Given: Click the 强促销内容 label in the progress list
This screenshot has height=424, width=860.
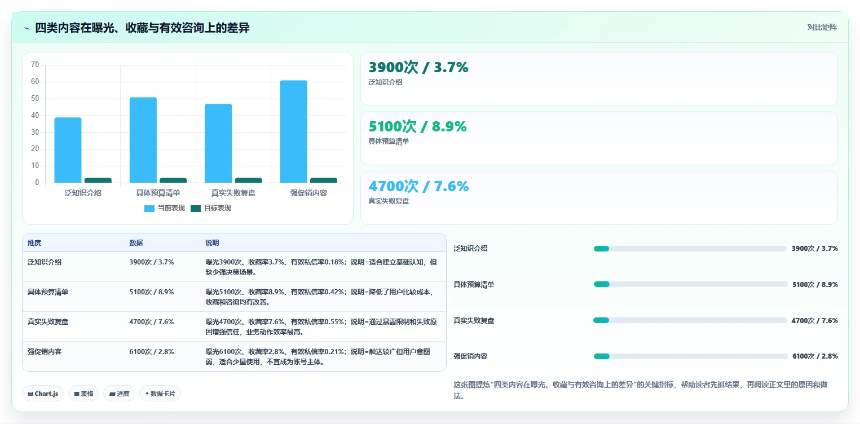Looking at the screenshot, I should point(471,356).
